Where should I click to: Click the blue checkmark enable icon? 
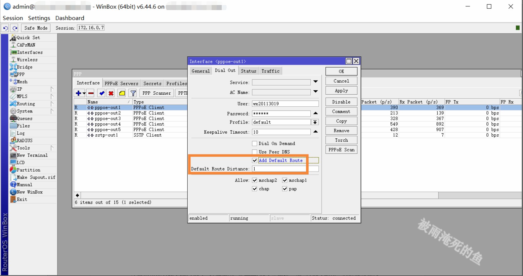tap(102, 93)
